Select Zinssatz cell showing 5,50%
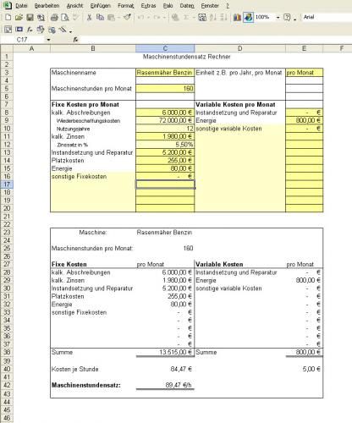The height and width of the screenshot is (423, 352). [165, 145]
